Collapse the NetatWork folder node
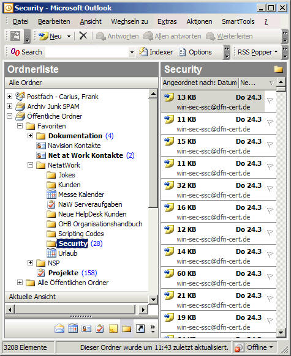This screenshot has width=291, height=356. click(30, 165)
